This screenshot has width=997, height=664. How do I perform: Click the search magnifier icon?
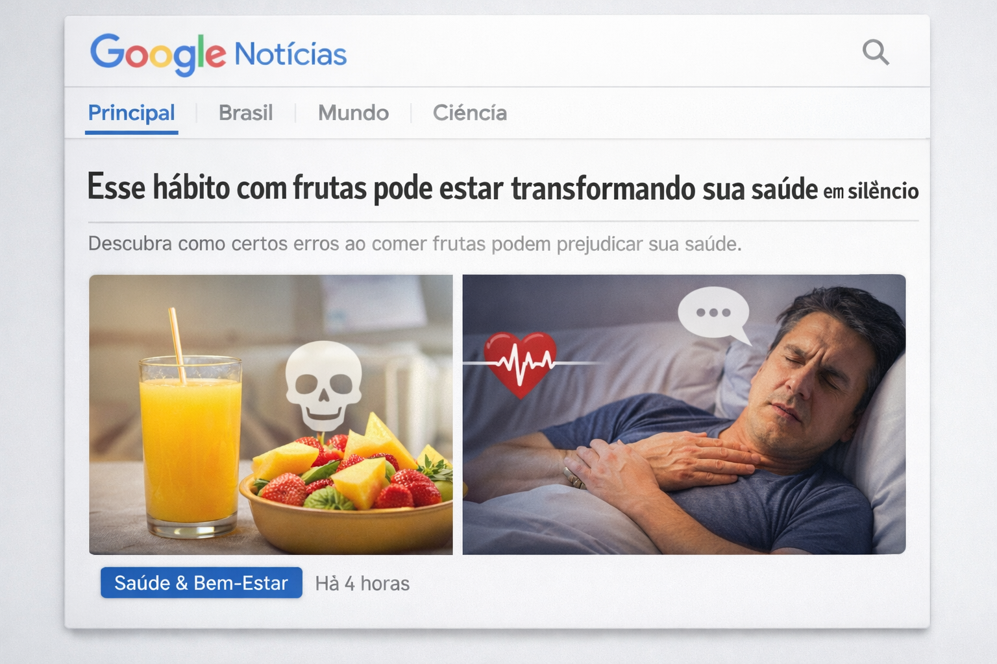pyautogui.click(x=876, y=52)
